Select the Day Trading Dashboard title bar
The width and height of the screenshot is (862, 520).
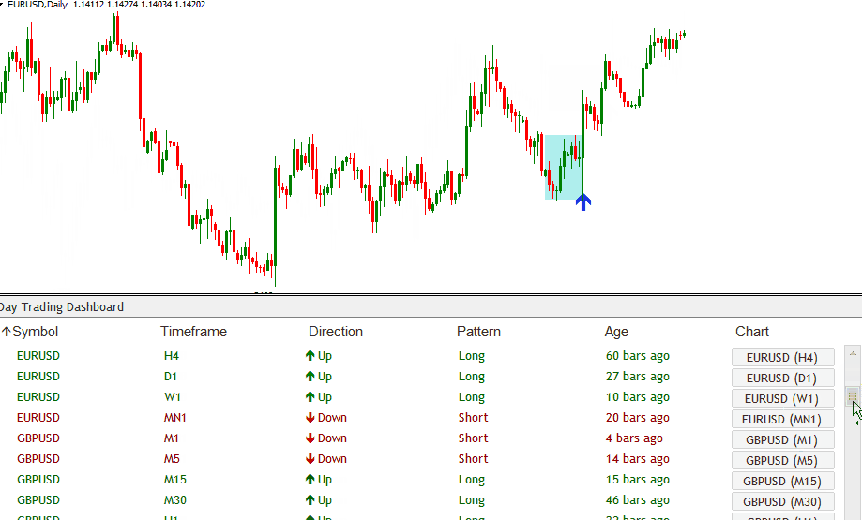62,307
